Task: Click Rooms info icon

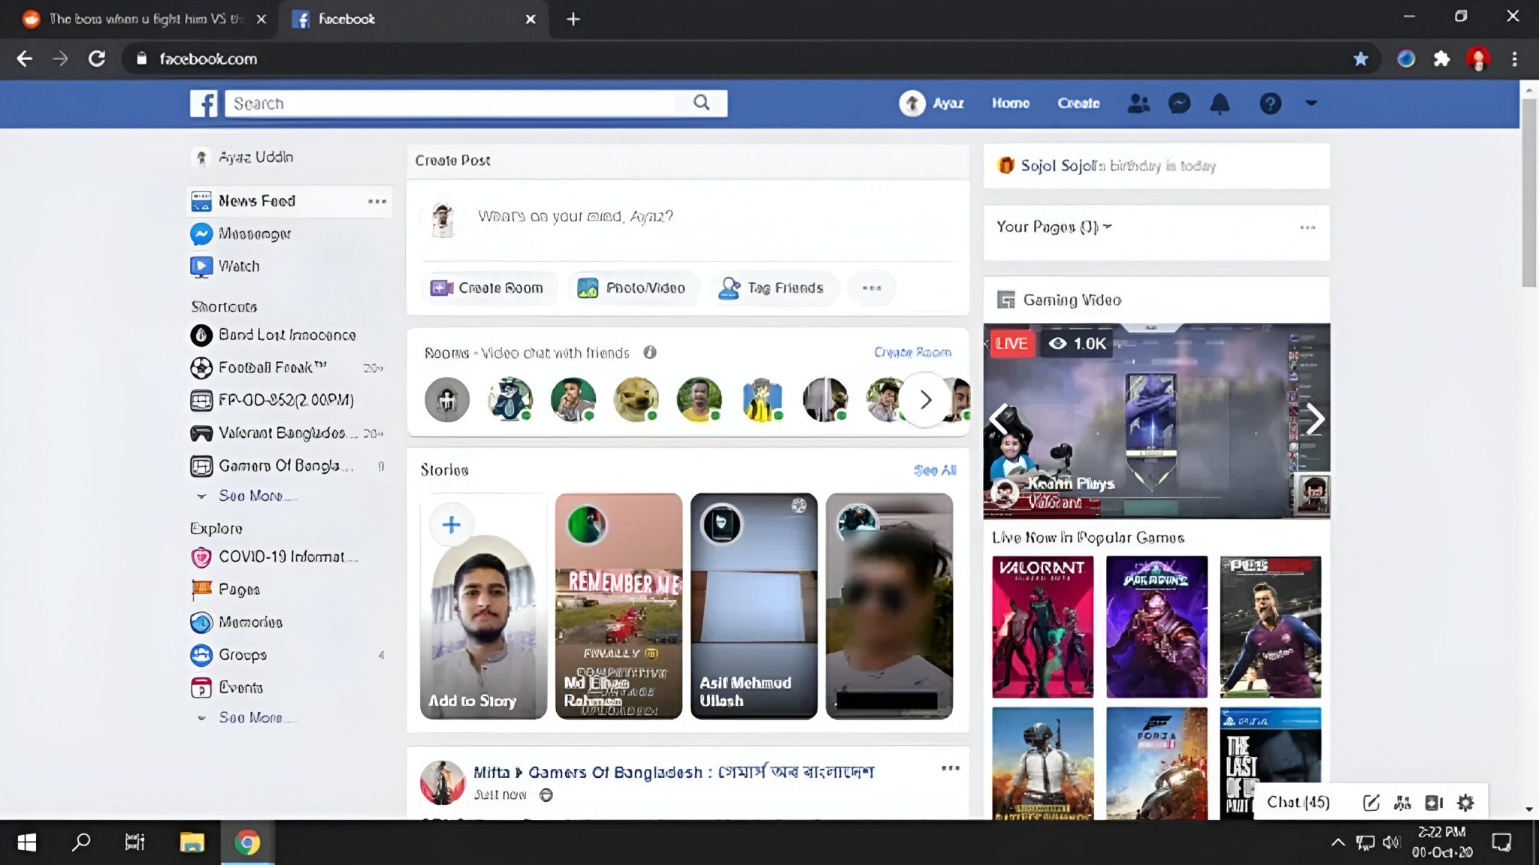Action: coord(650,352)
